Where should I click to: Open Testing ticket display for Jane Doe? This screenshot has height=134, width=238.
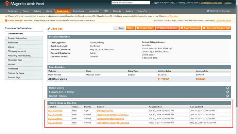point(113,123)
